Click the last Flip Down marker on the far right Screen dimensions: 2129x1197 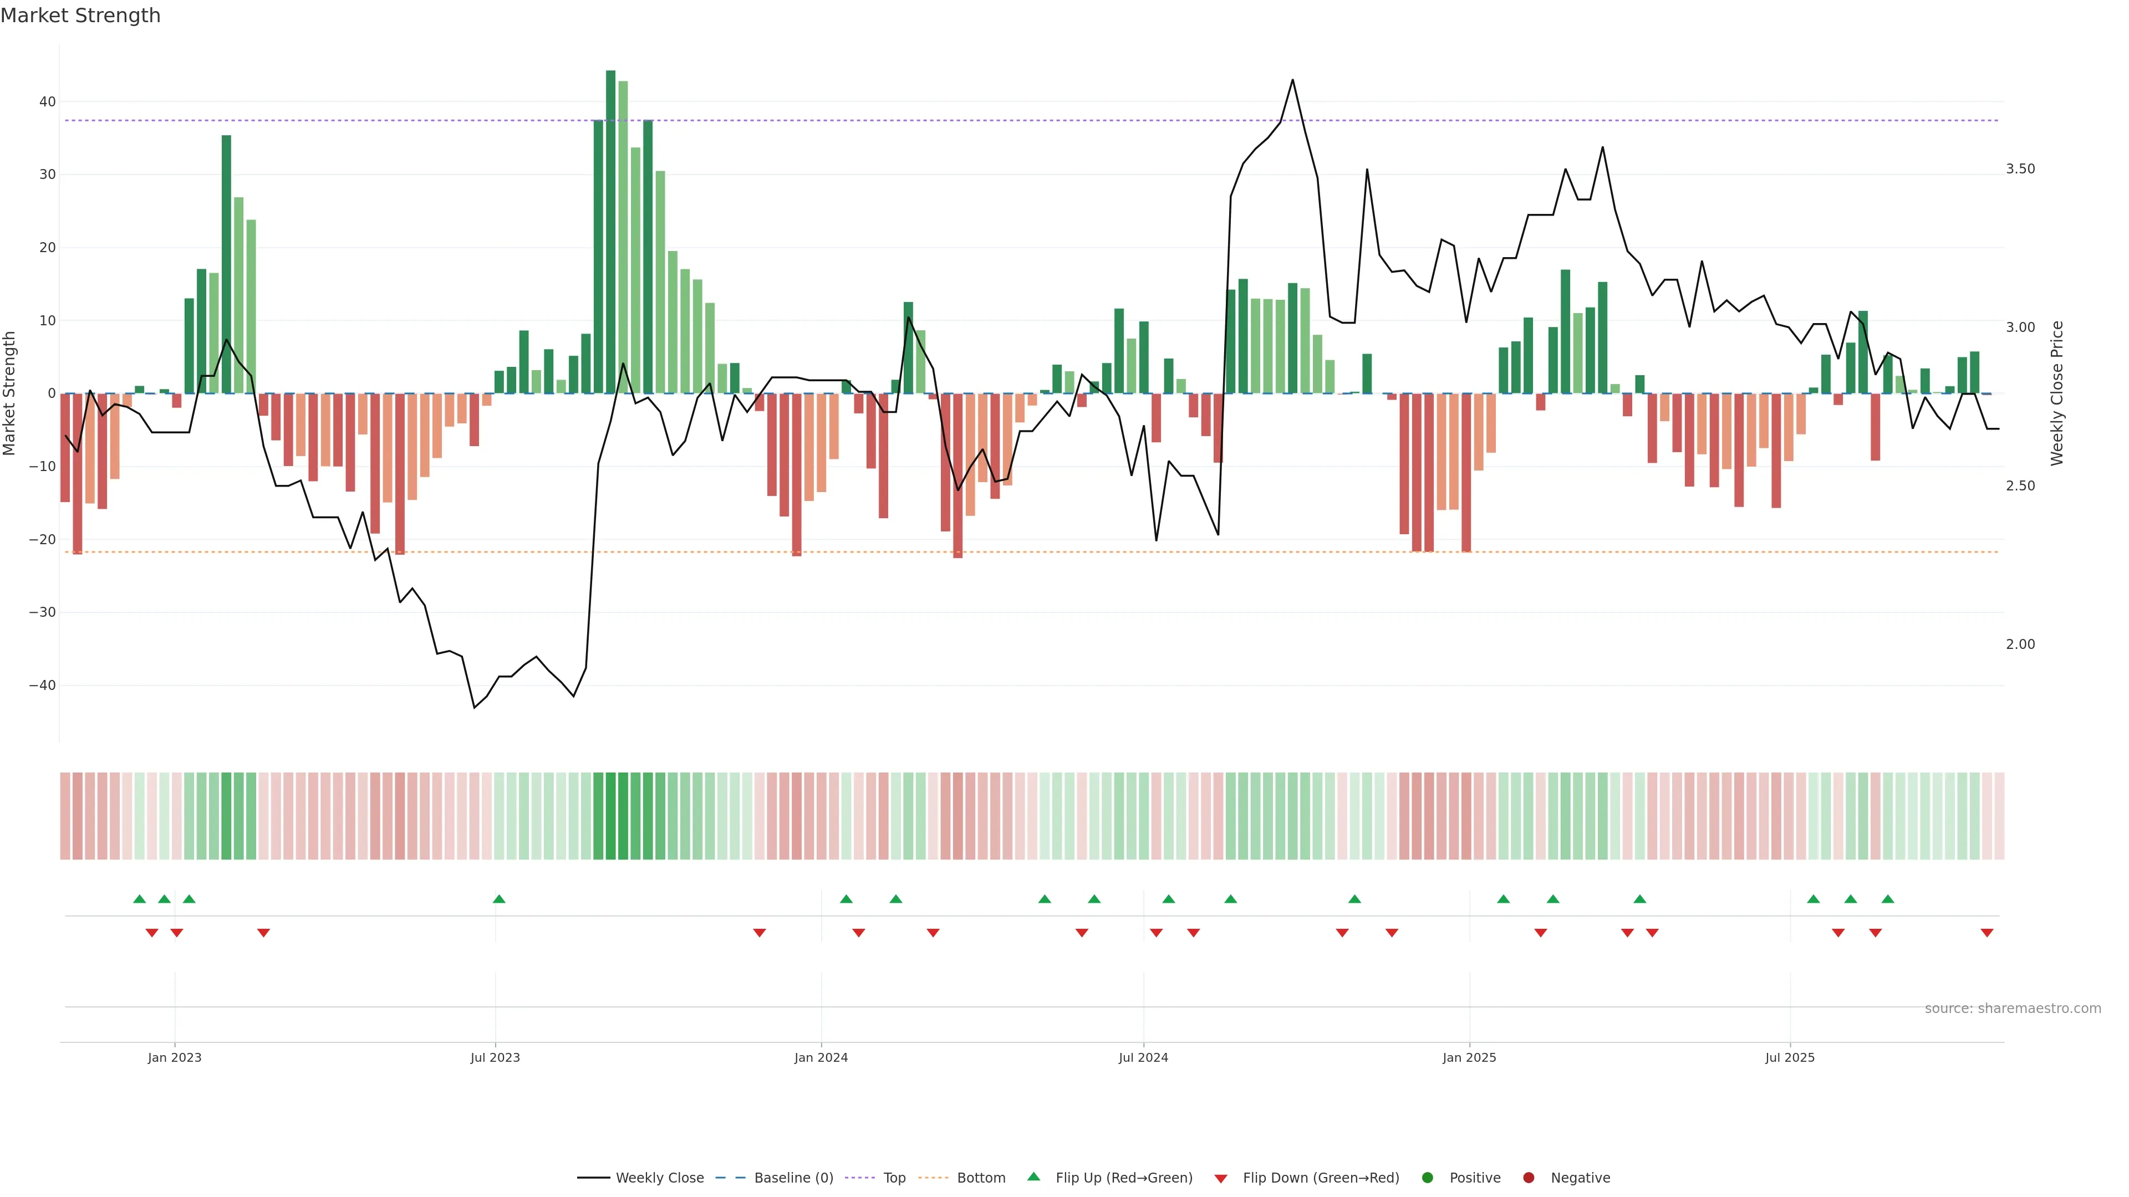1987,933
